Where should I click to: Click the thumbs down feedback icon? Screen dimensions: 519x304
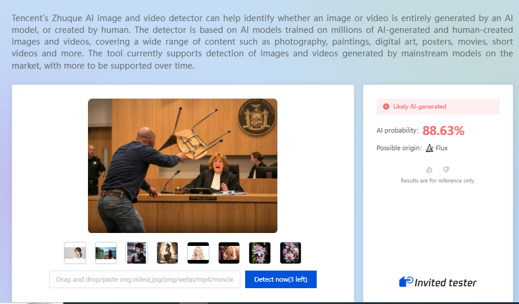(x=446, y=170)
